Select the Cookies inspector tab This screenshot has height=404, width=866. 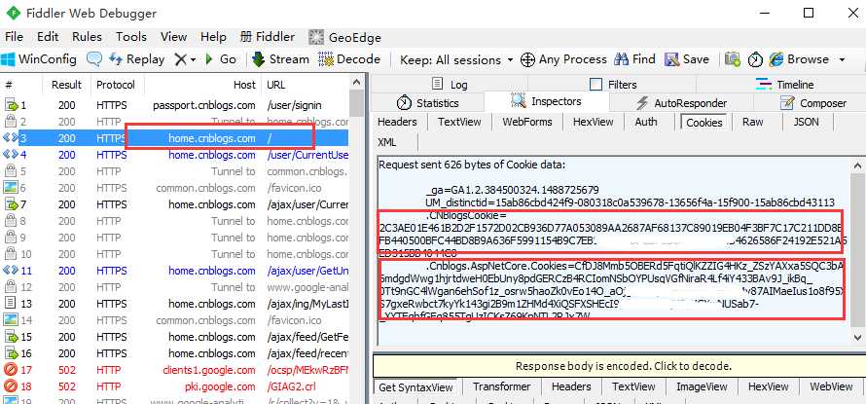coord(704,122)
